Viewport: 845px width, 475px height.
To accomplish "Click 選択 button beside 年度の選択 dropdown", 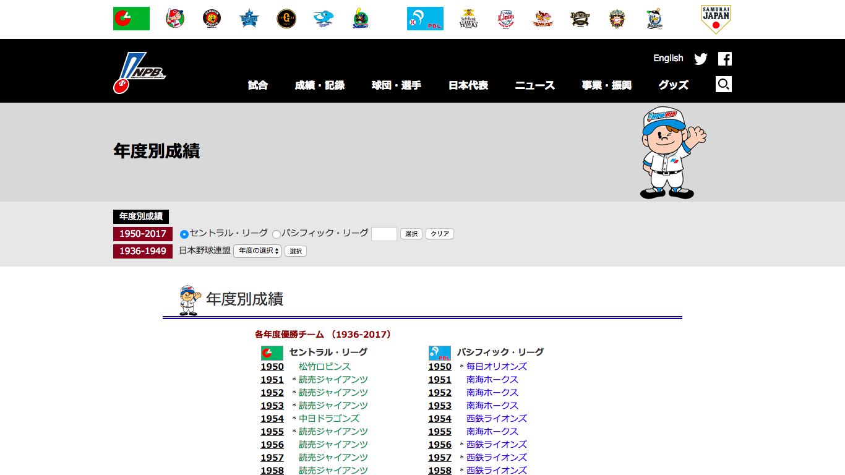I will pos(296,251).
